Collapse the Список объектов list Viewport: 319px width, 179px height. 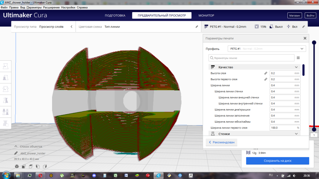[x=16, y=146]
